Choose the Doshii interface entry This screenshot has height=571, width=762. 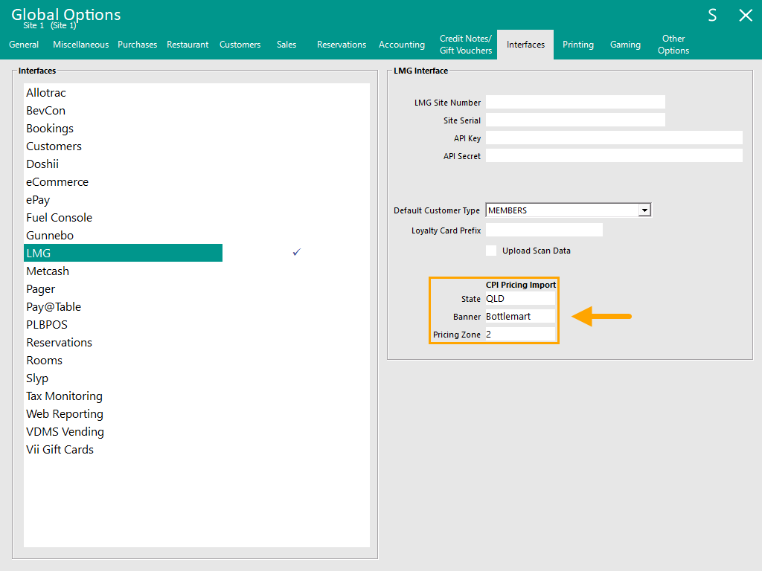click(x=42, y=164)
